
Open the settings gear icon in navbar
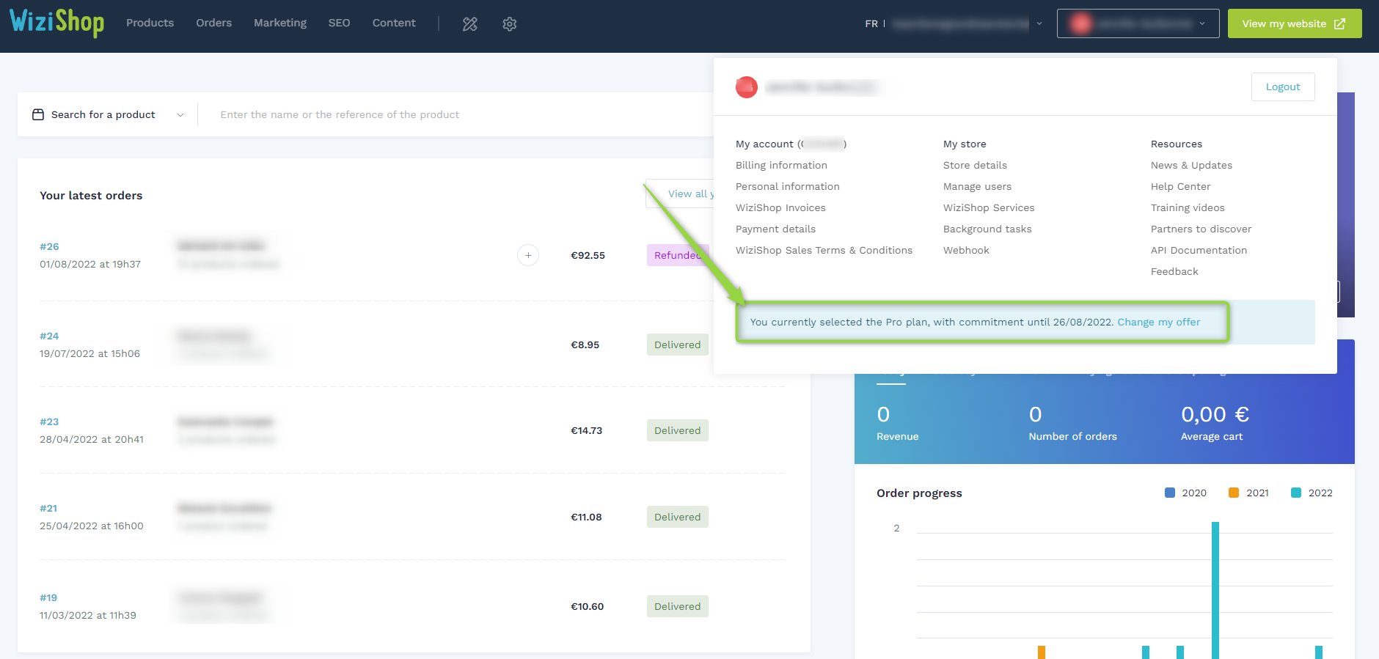click(510, 23)
